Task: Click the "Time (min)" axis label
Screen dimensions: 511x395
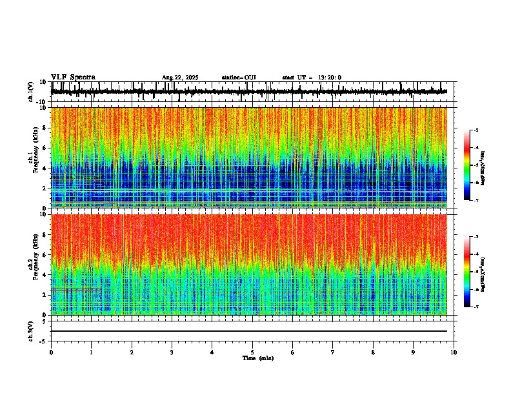Action: click(x=258, y=358)
